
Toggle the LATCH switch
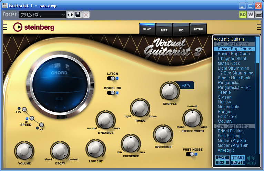111,78
